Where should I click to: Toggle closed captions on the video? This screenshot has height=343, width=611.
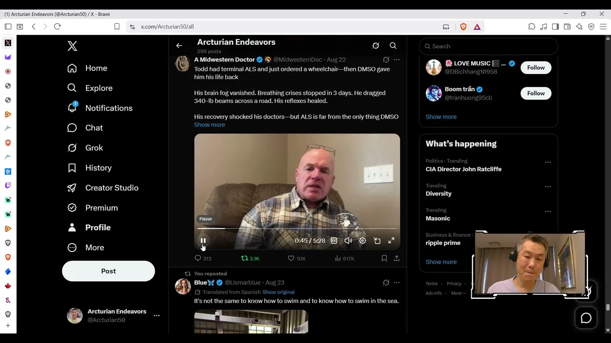pyautogui.click(x=334, y=241)
